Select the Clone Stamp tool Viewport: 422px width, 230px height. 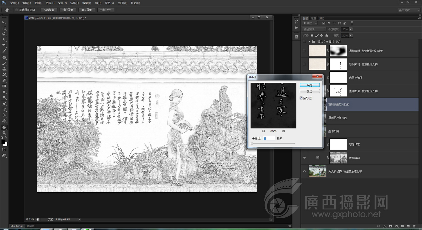(4, 69)
